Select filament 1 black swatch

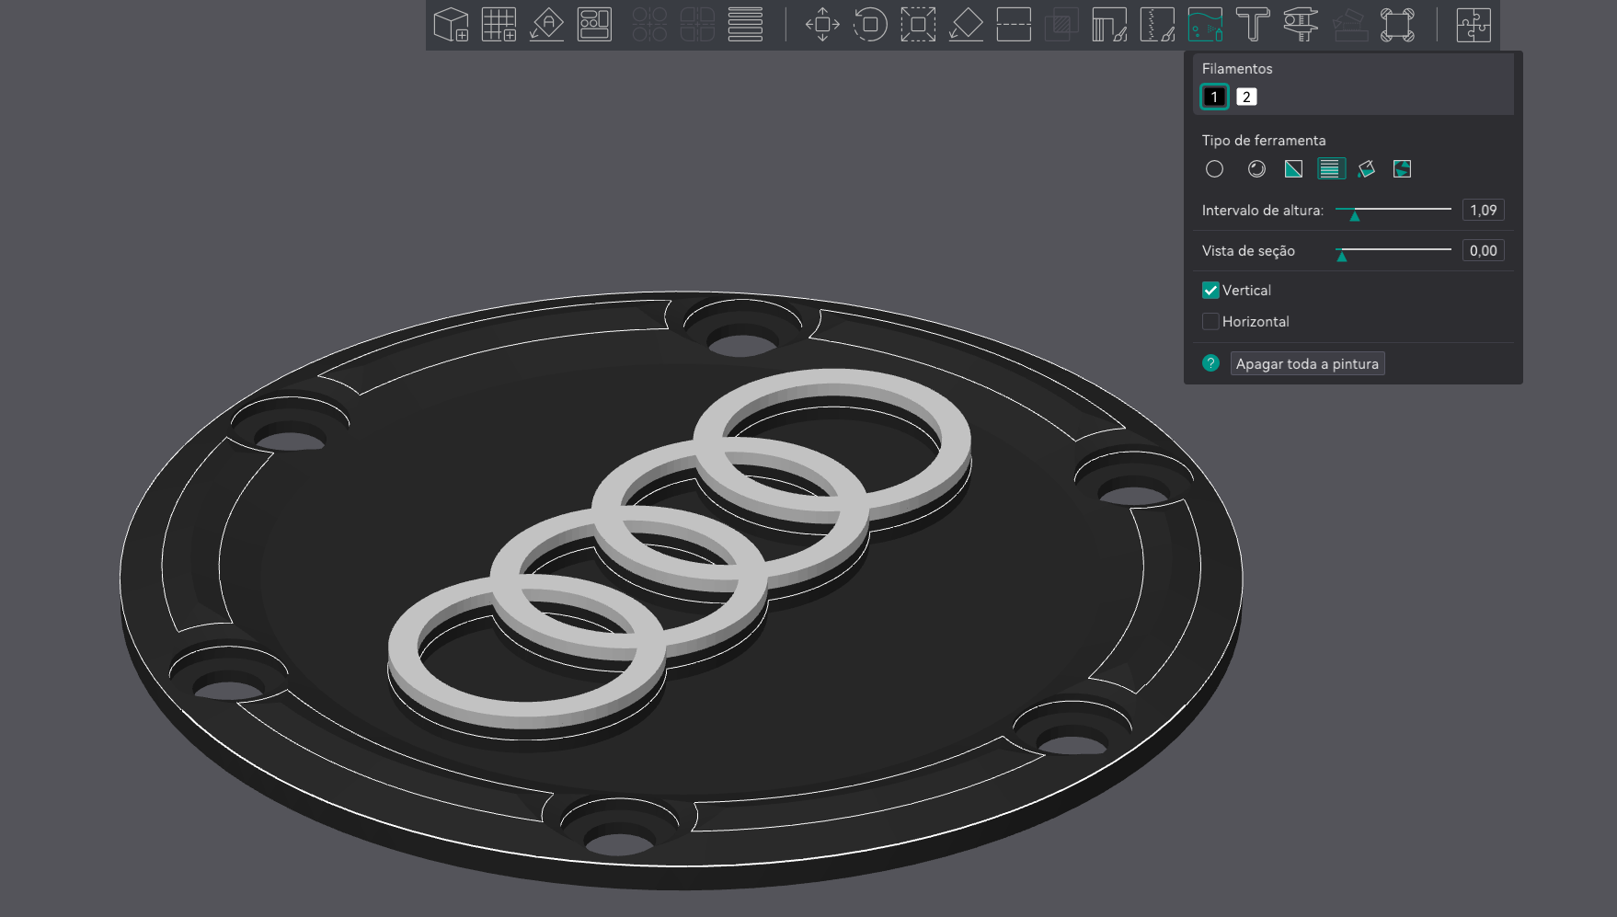[x=1214, y=97]
